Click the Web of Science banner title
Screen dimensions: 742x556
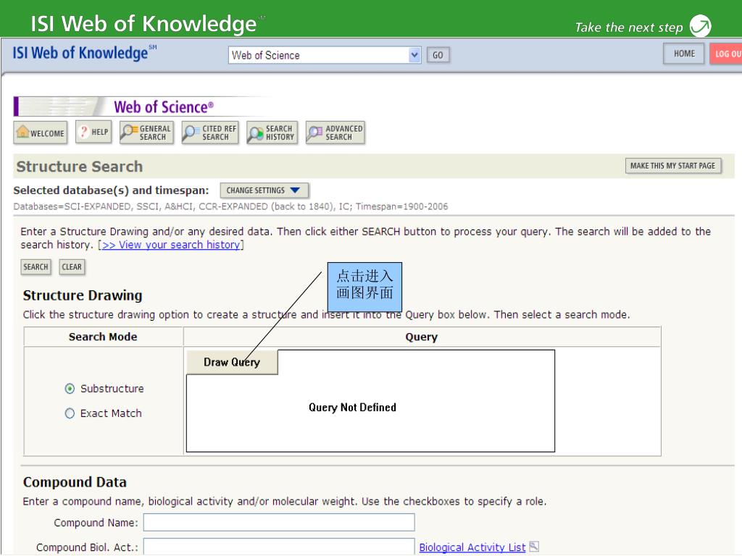coord(164,107)
